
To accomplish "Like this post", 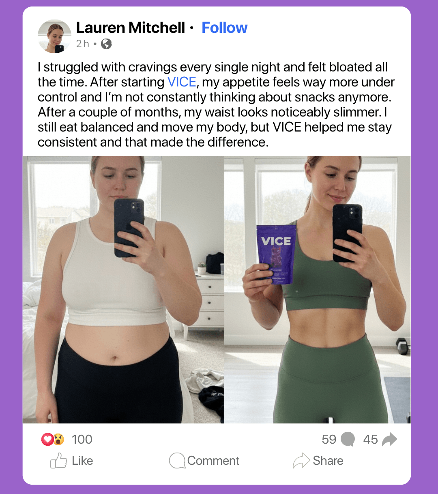I will pyautogui.click(x=72, y=461).
